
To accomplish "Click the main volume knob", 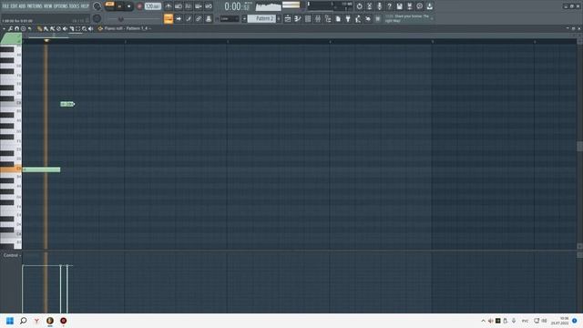I will point(97,6).
